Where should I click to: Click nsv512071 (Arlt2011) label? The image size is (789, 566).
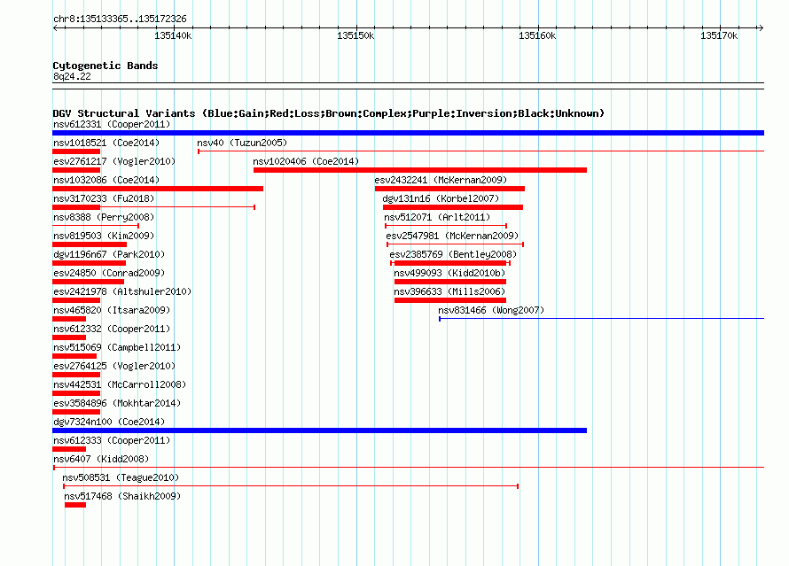(437, 217)
